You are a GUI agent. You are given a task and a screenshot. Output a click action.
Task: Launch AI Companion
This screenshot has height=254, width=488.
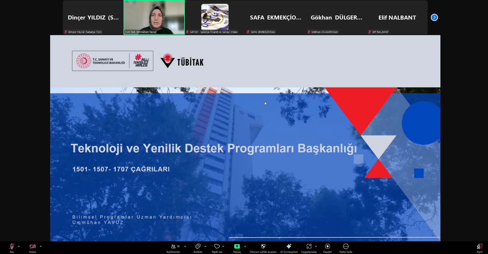(289, 247)
